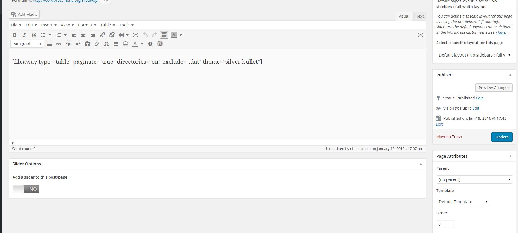This screenshot has height=233, width=518.
Task: Click the emoticons smiley icon
Action: [126, 44]
